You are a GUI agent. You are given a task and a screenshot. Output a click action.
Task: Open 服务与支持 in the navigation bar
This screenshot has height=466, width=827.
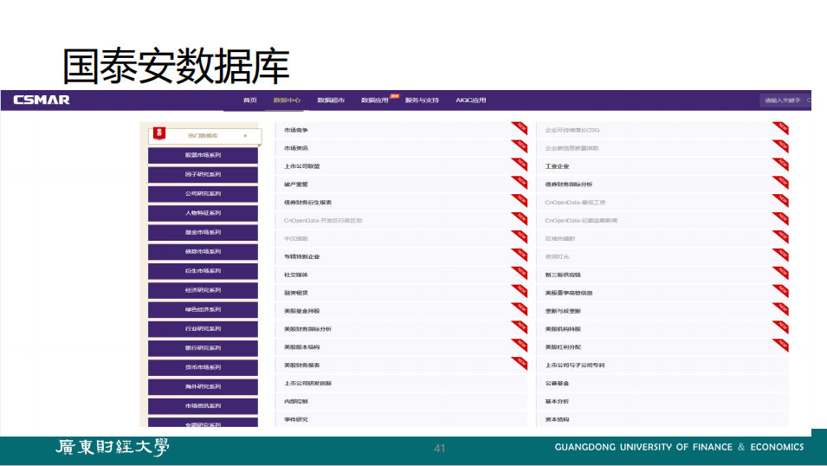click(x=422, y=100)
